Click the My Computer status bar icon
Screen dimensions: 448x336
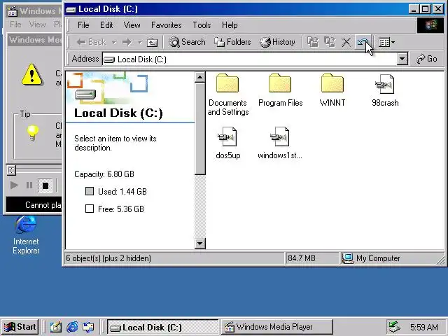coord(347,258)
